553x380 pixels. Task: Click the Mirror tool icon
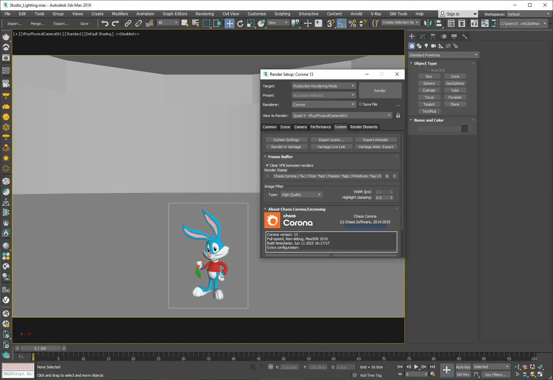[428, 23]
